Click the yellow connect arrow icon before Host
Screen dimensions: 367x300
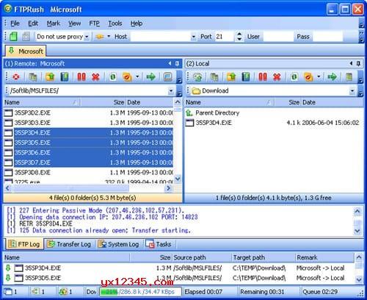100,37
